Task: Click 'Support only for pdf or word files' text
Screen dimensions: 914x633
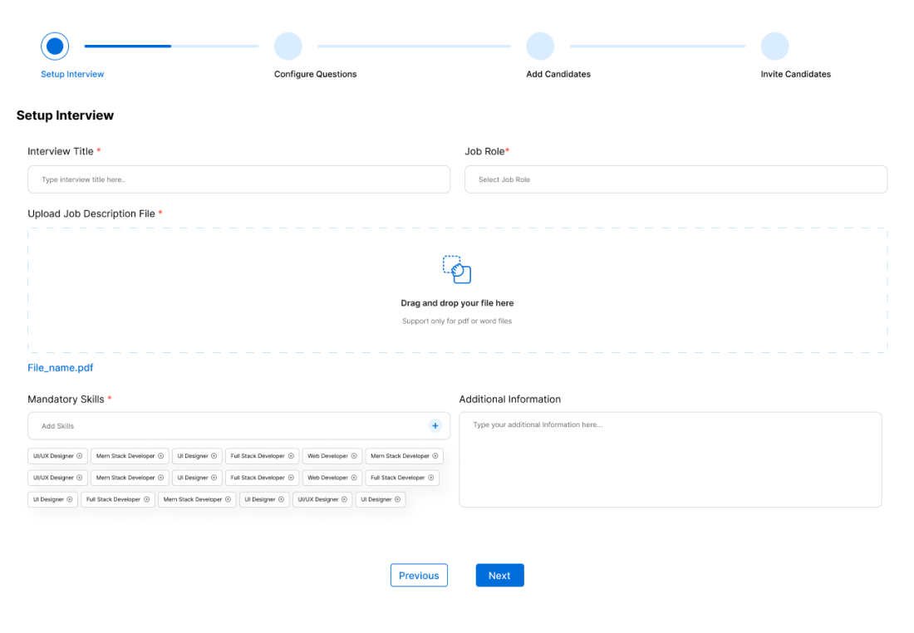Action: [457, 321]
